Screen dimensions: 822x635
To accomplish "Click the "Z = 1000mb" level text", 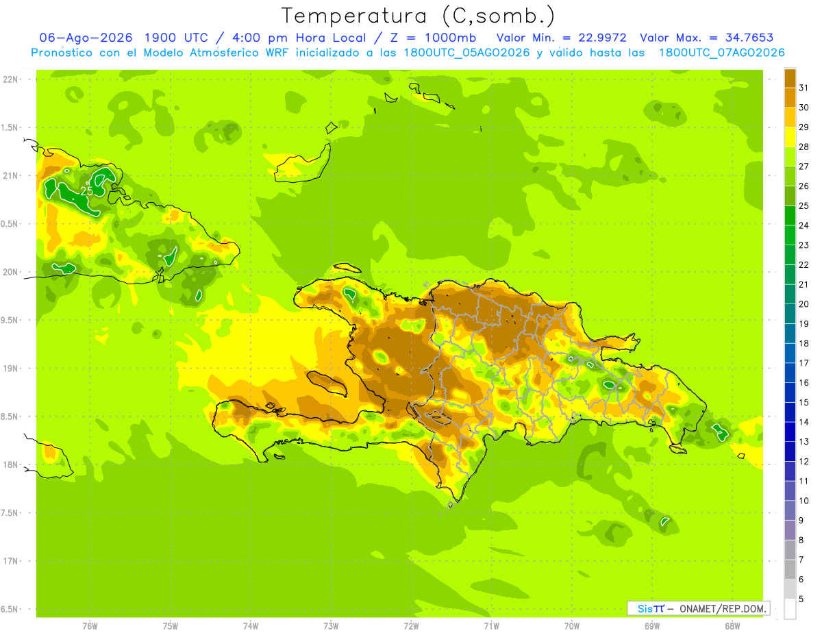I will [433, 38].
